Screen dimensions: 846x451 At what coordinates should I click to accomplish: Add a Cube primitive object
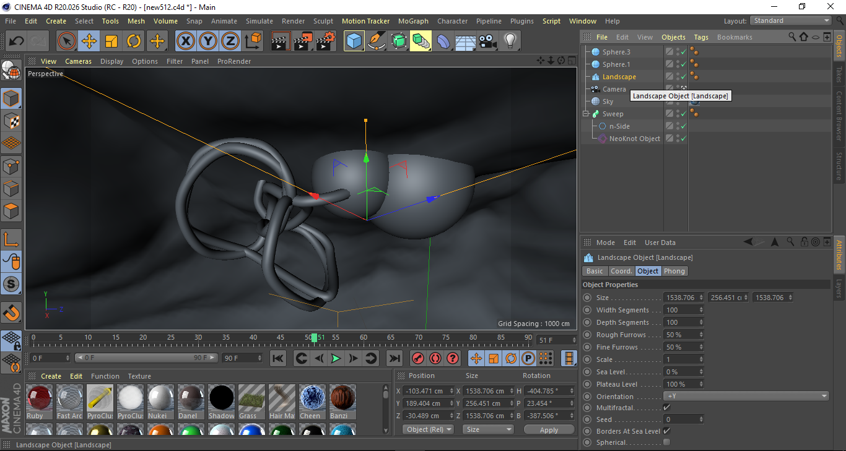click(354, 41)
